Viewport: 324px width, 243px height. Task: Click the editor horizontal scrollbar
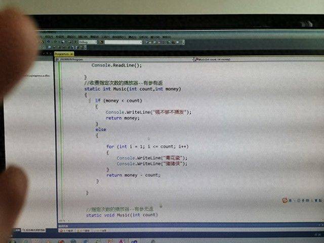177,221
